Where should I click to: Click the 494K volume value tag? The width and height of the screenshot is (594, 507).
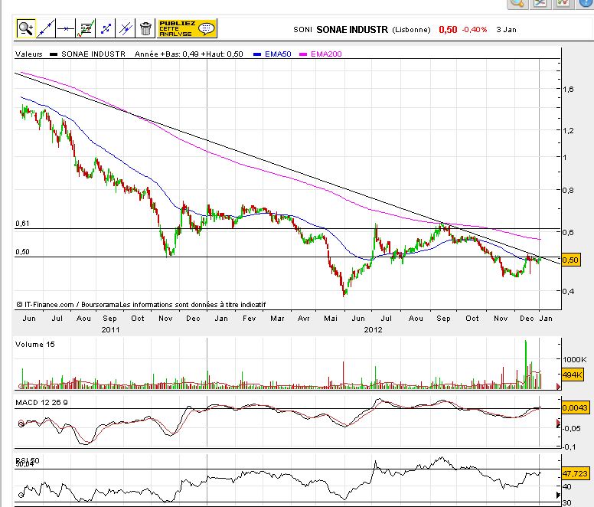tap(572, 375)
